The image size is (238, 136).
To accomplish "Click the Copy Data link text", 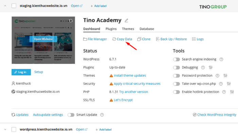I will pyautogui.click(x=124, y=39).
